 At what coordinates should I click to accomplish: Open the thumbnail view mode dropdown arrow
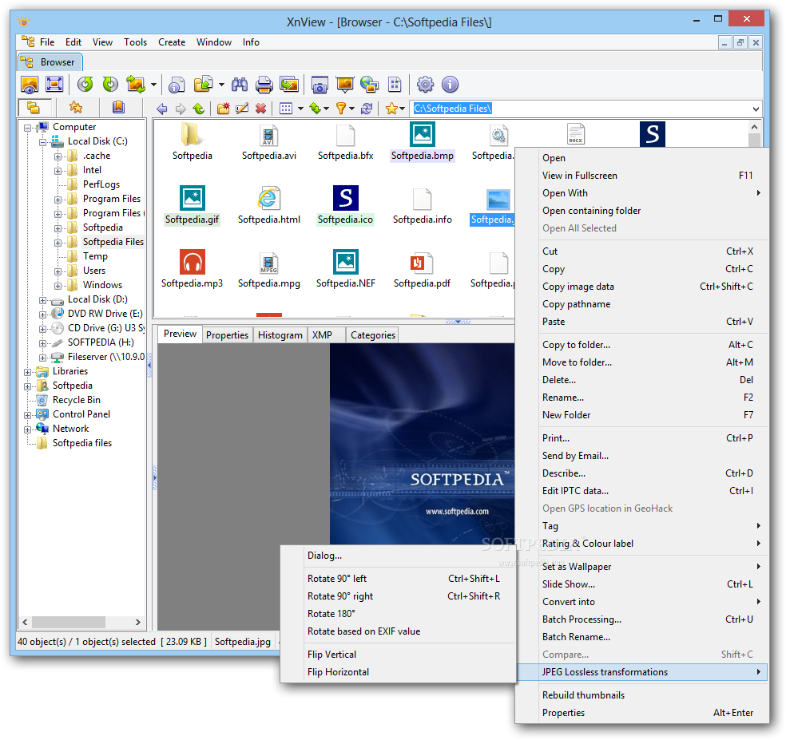click(301, 109)
